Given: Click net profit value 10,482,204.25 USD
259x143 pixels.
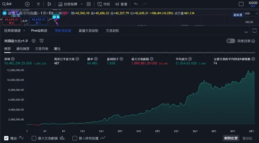Looking at the screenshot, I should pyautogui.click(x=18, y=63).
